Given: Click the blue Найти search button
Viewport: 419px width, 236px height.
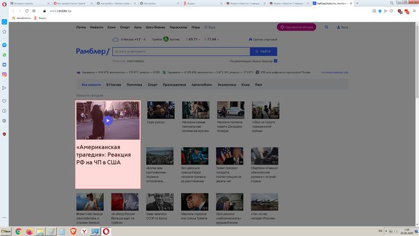Looking at the screenshot, I should tap(263, 52).
